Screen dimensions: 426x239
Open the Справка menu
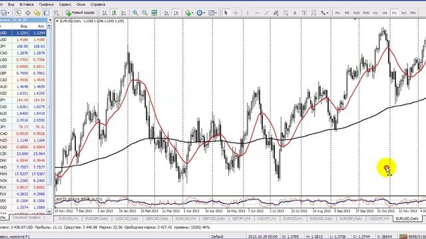[x=98, y=5]
